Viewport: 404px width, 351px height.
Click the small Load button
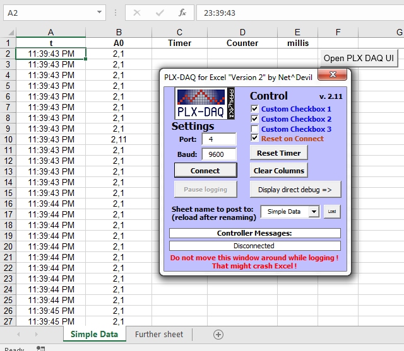[332, 212]
